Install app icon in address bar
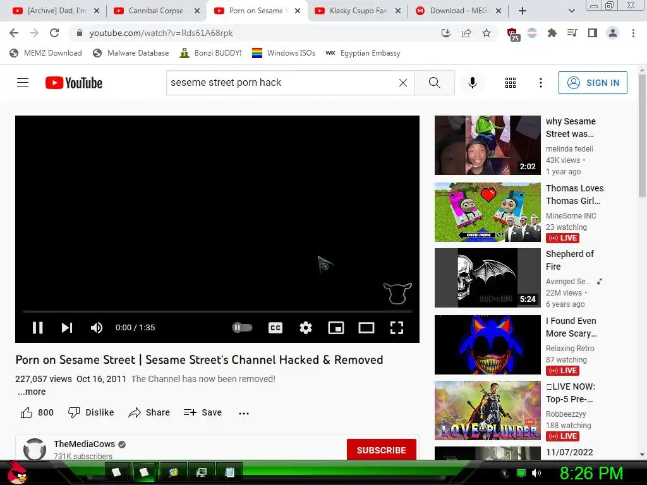 [x=445, y=33]
